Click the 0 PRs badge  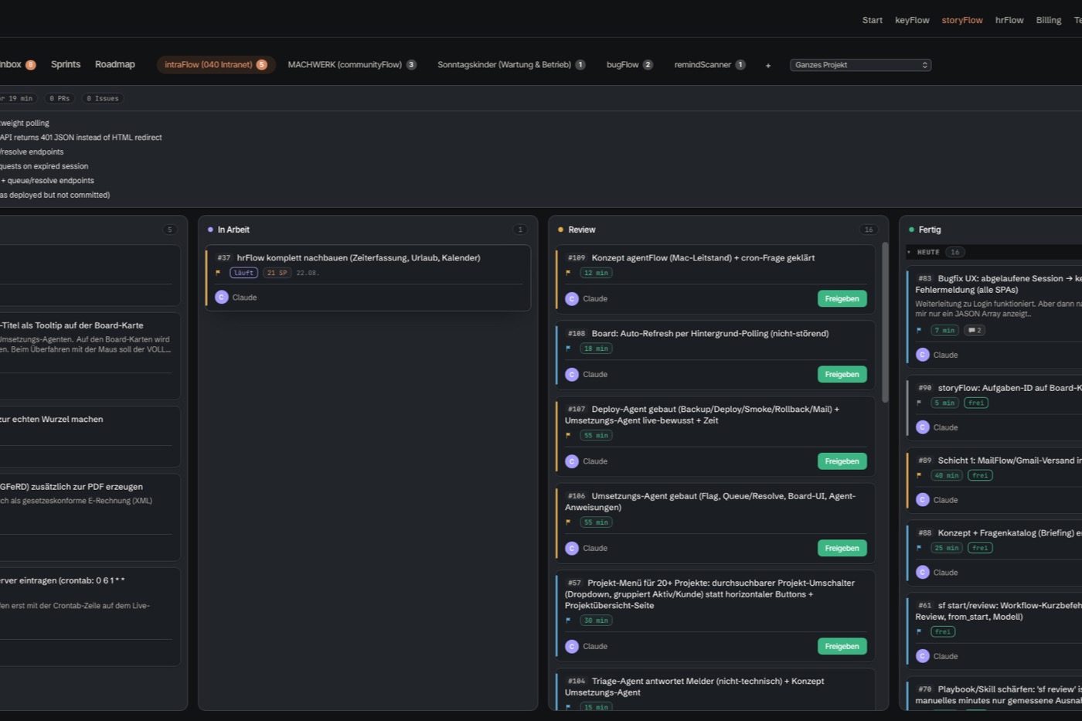pyautogui.click(x=60, y=98)
